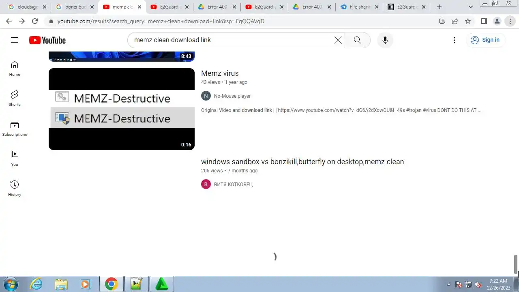Open Home in the sidebar

point(15,69)
